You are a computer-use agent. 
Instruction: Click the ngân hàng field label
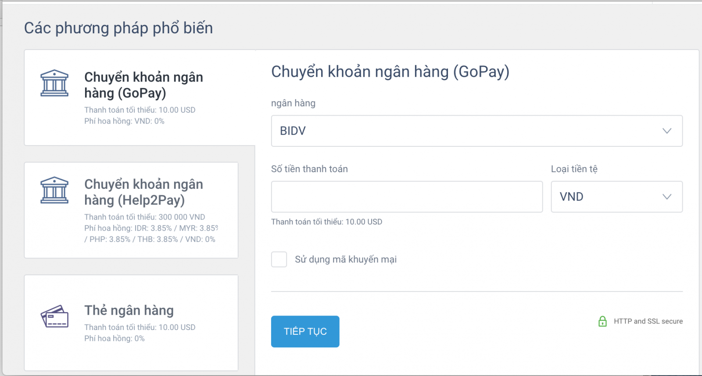coord(293,103)
